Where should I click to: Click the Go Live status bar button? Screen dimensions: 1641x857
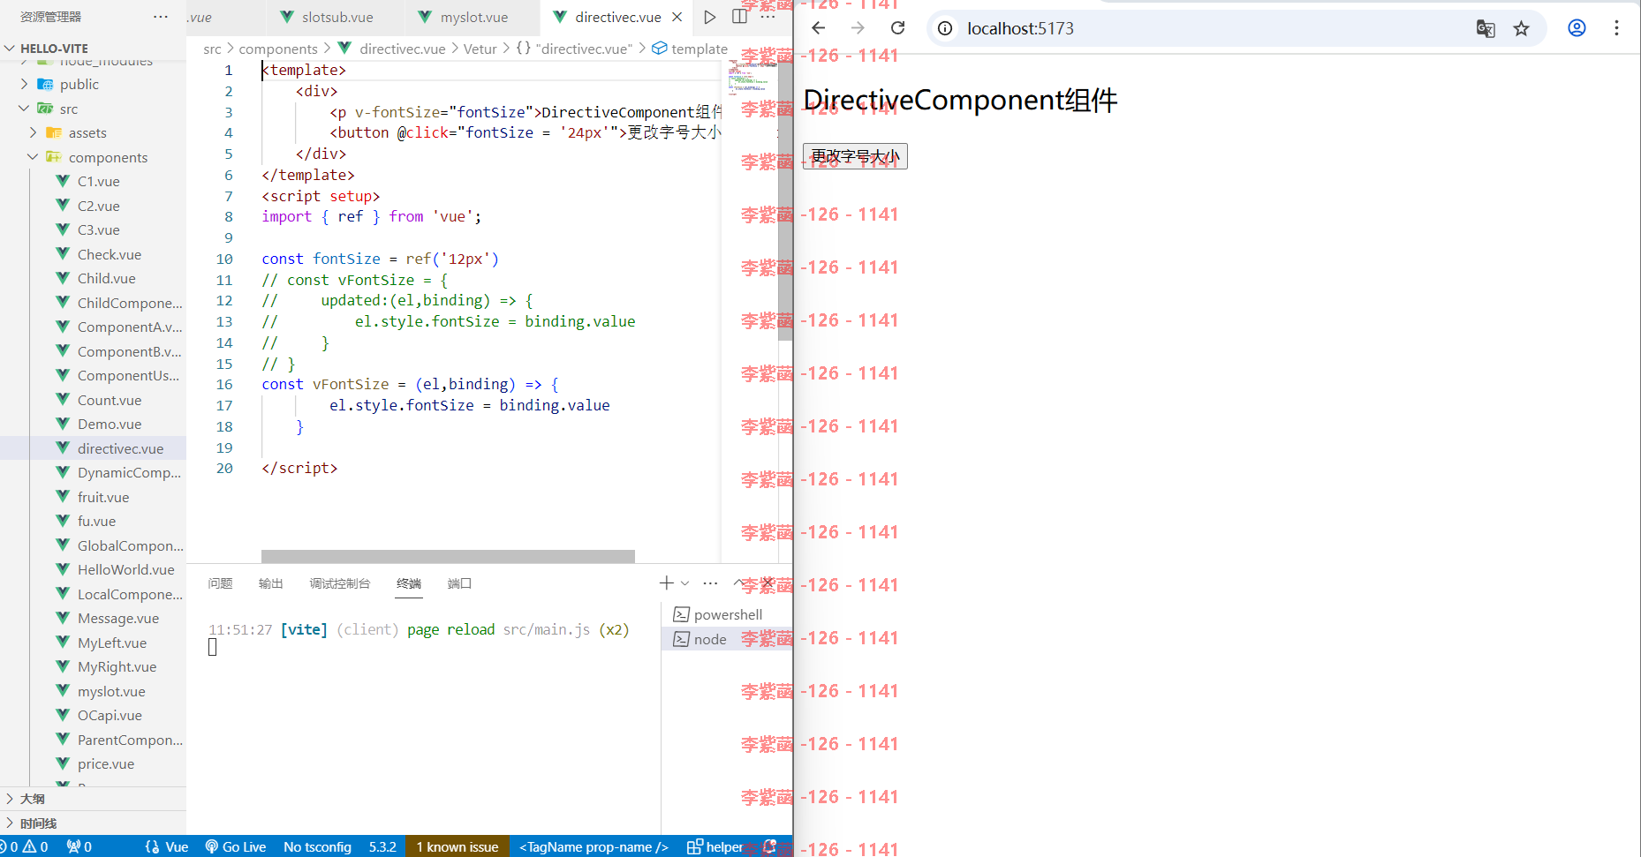[236, 846]
